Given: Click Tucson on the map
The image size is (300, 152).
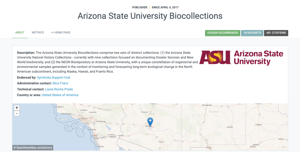Looking at the screenshot, I should [x=161, y=142].
